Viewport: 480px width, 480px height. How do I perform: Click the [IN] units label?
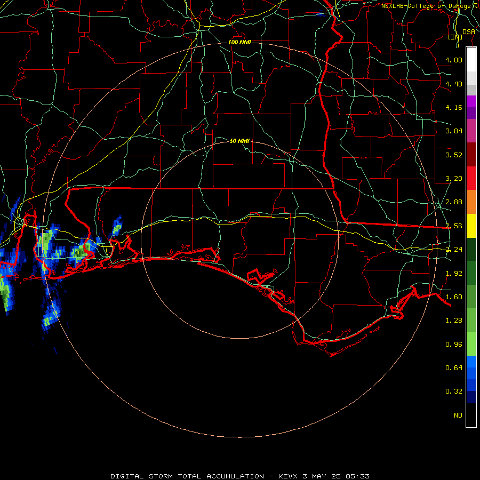[x=455, y=37]
